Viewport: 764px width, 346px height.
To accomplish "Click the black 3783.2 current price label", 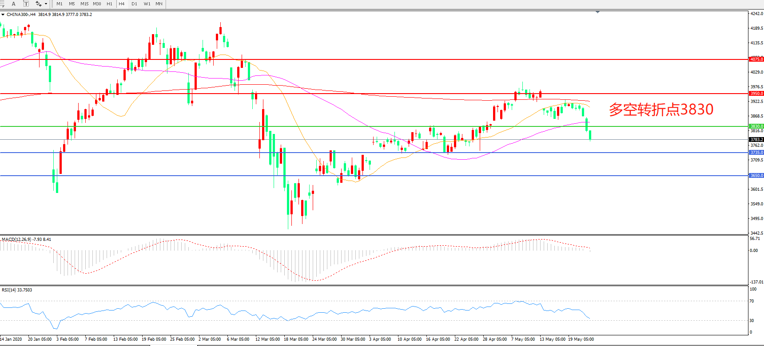I will tap(756, 140).
